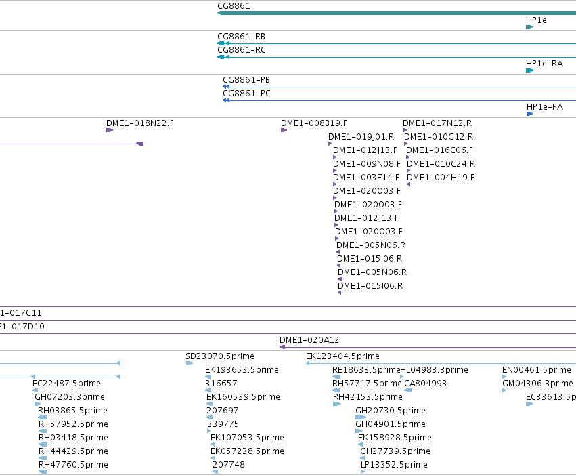The width and height of the screenshot is (576, 475).
Task: Select the 316657 feature label
Action: point(221,384)
